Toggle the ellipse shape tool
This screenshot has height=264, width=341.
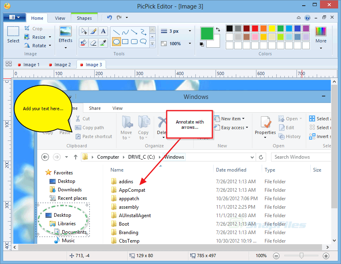pos(116,42)
